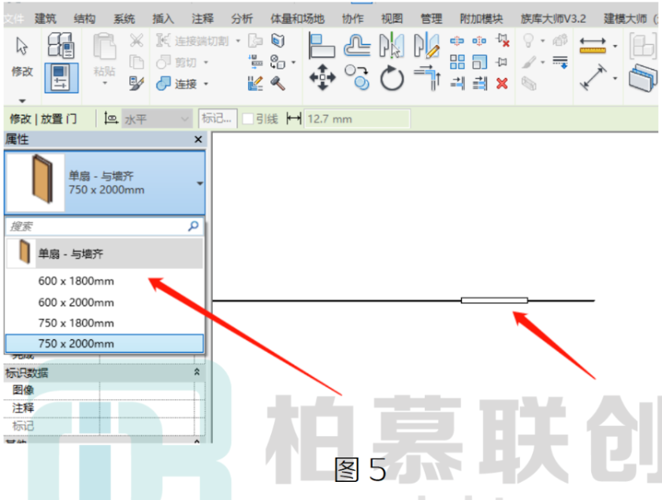
Task: Toggle the 引线 leader checkbox
Action: pos(247,119)
